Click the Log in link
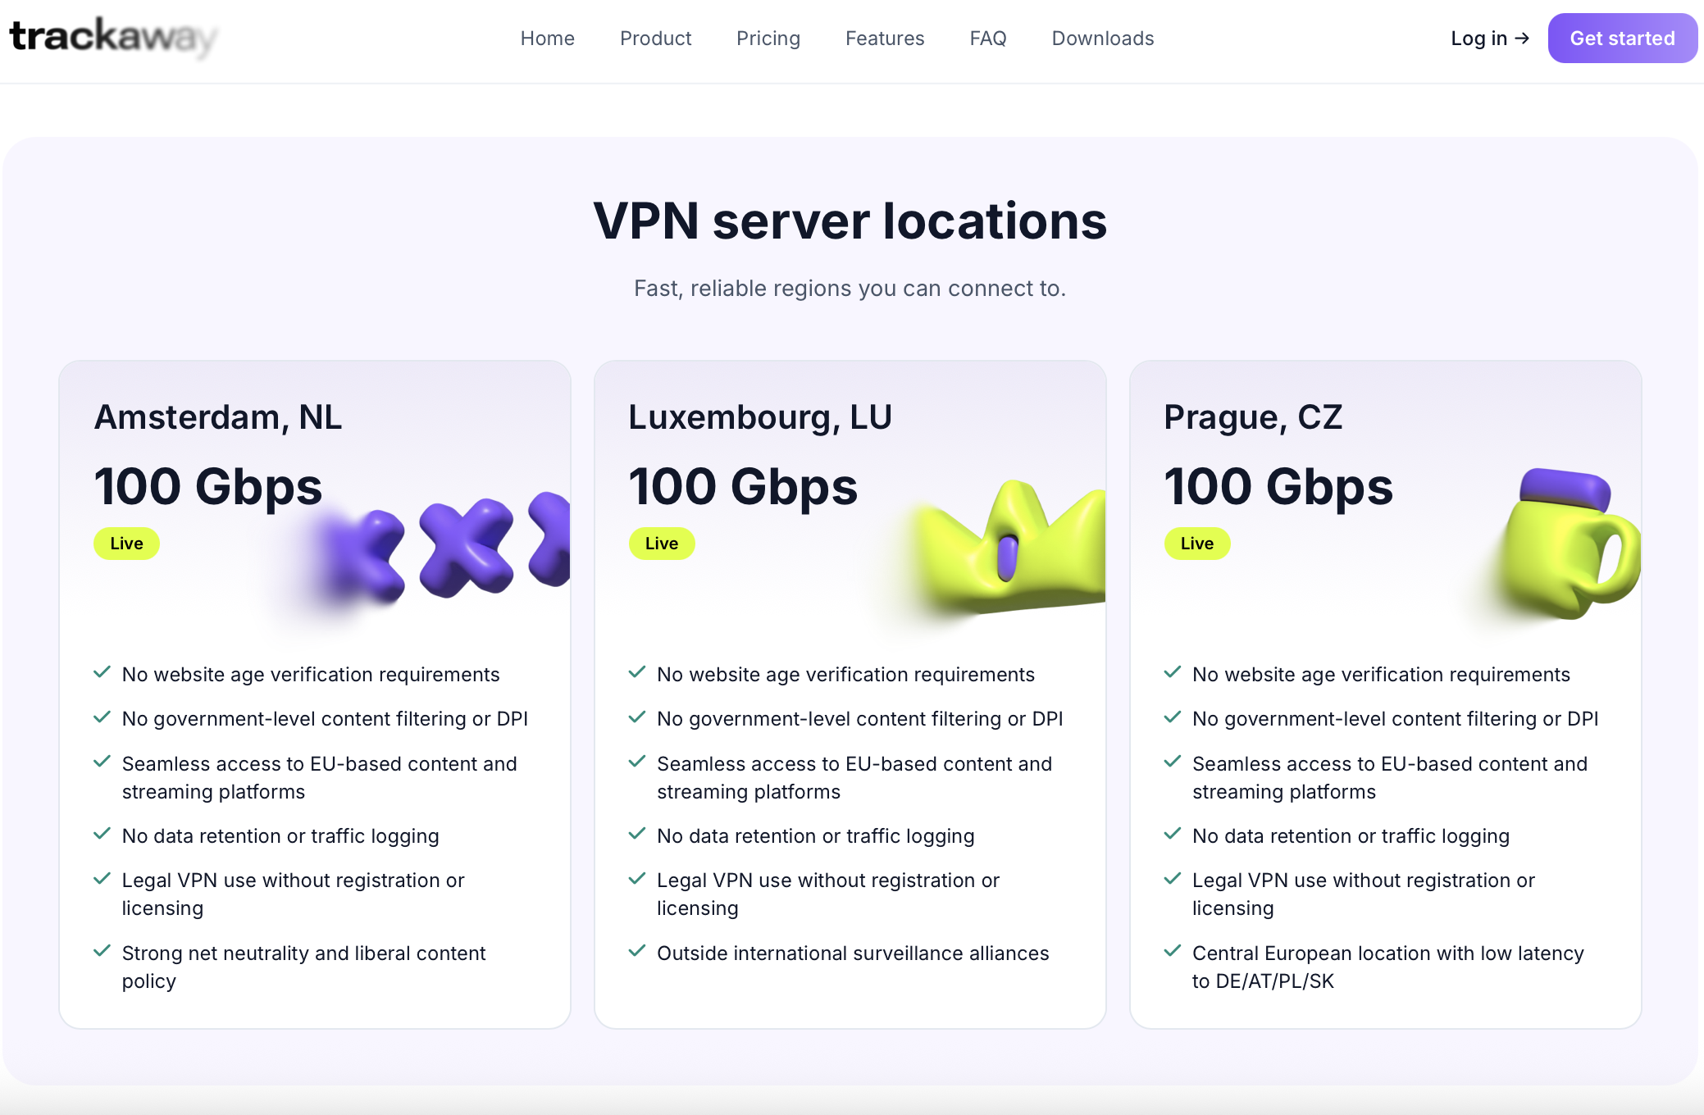This screenshot has height=1115, width=1704. click(x=1489, y=39)
